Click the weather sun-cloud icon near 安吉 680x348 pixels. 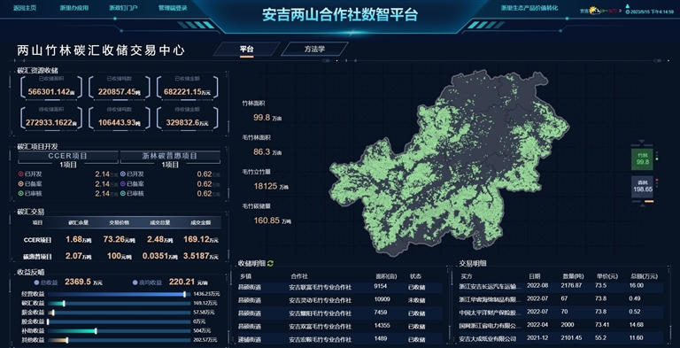pos(595,11)
